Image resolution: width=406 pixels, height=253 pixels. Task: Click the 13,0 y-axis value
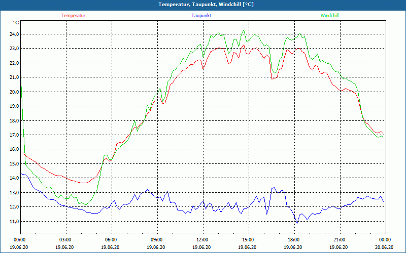coord(13,192)
